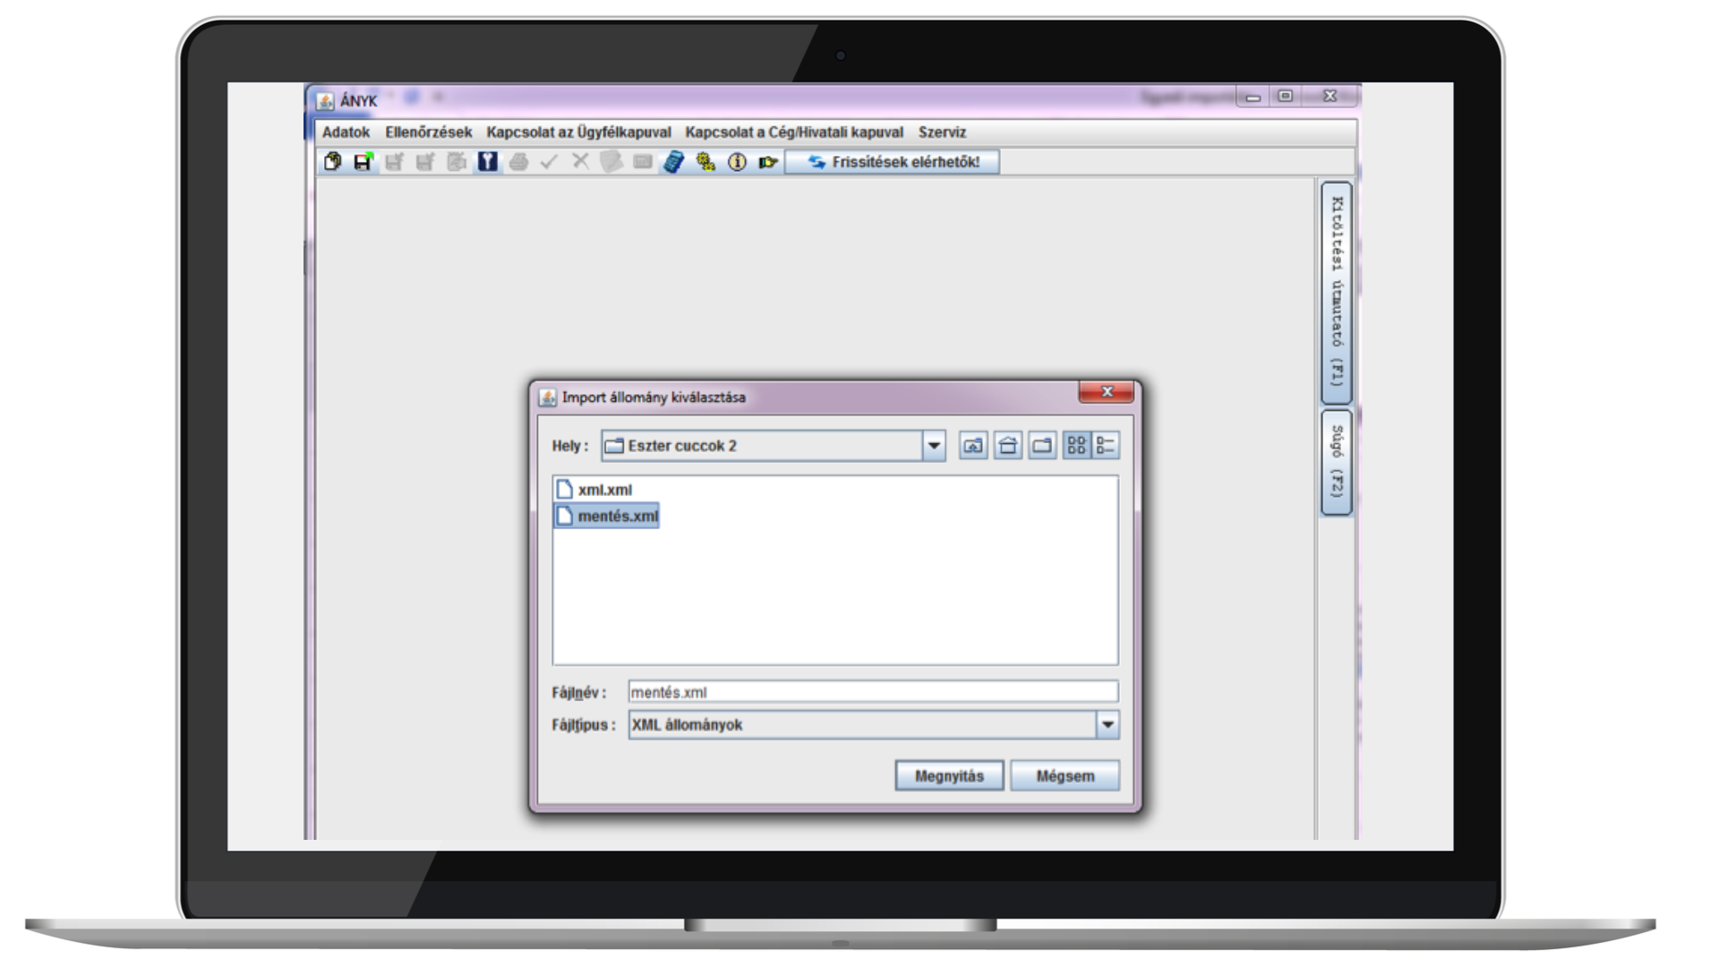The height and width of the screenshot is (967, 1719).
Task: Switch to details view in file dialog
Action: click(1106, 446)
